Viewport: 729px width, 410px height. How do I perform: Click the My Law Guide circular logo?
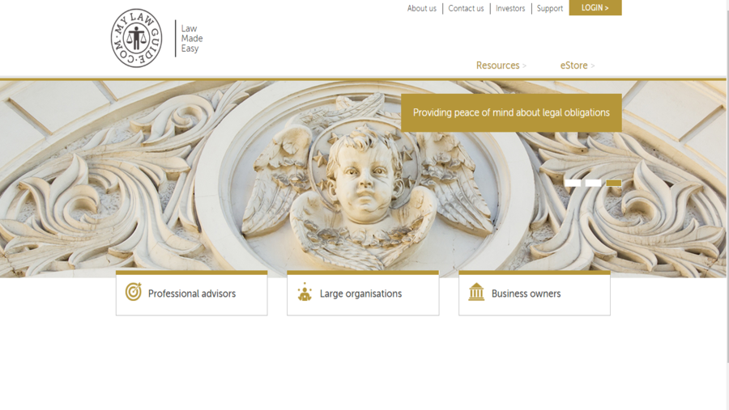pos(136,38)
